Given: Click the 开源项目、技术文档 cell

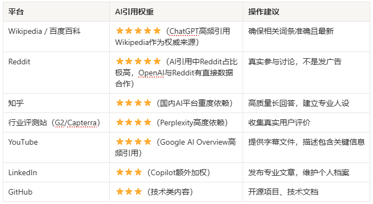Looking at the screenshot, I should click(306, 192).
